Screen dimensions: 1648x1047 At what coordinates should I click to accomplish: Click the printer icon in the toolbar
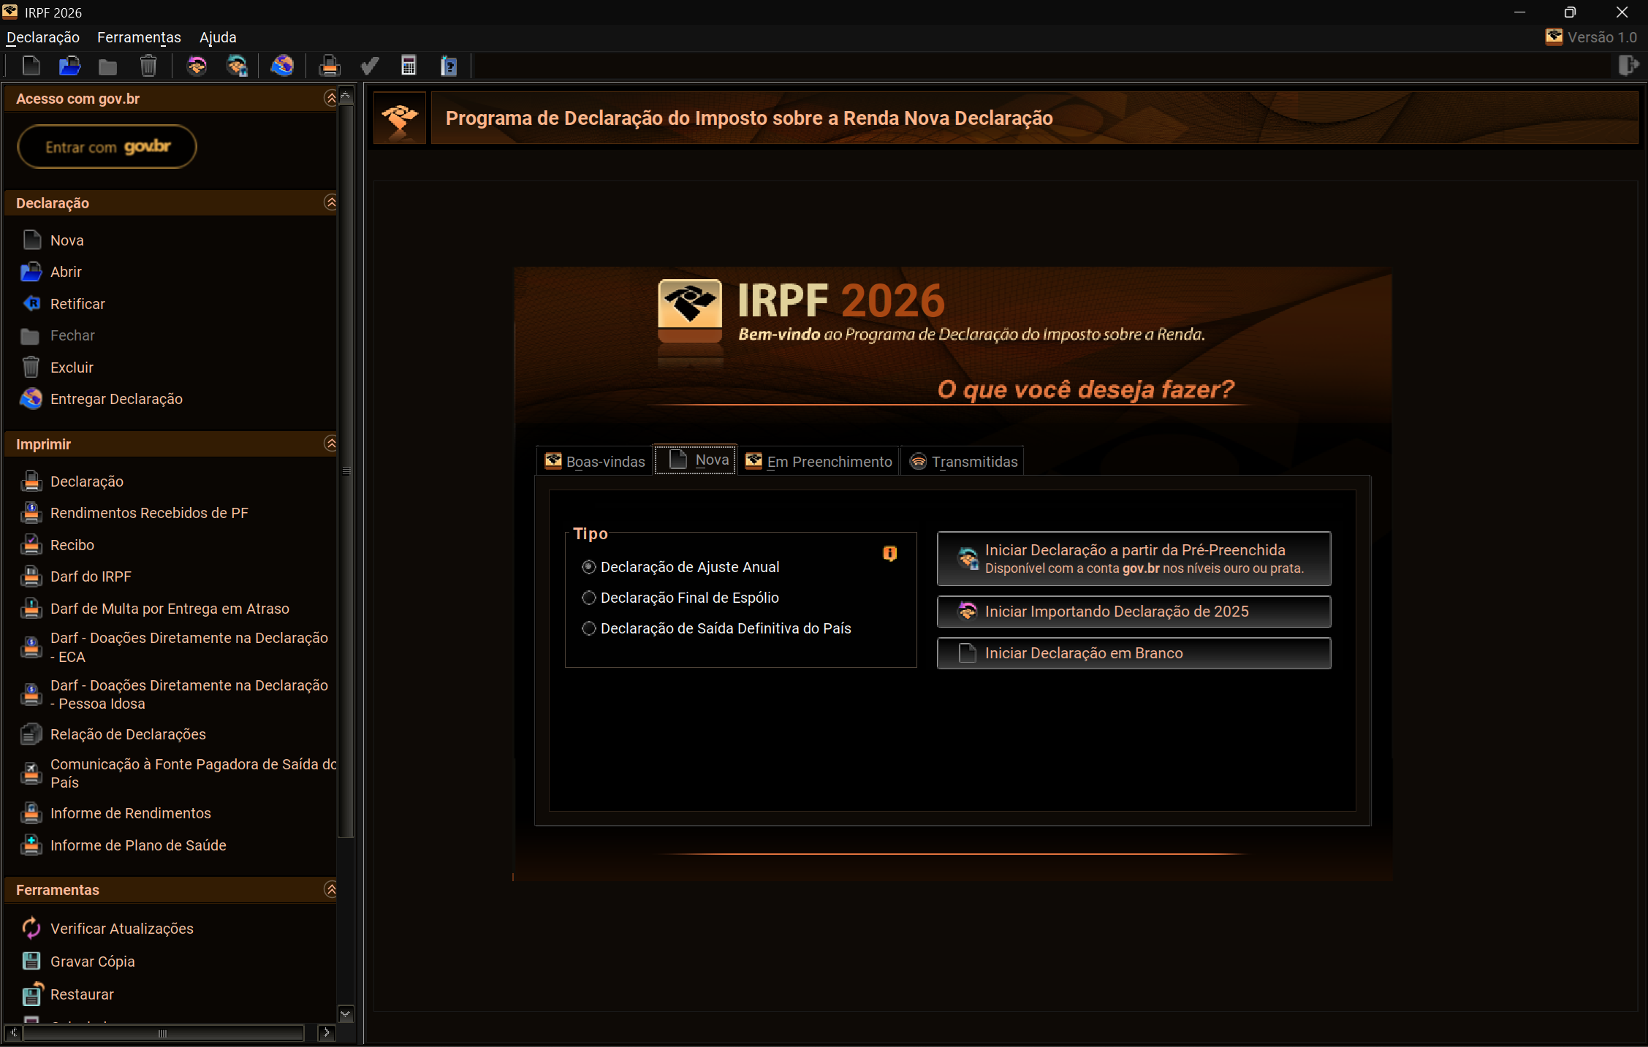point(330,66)
